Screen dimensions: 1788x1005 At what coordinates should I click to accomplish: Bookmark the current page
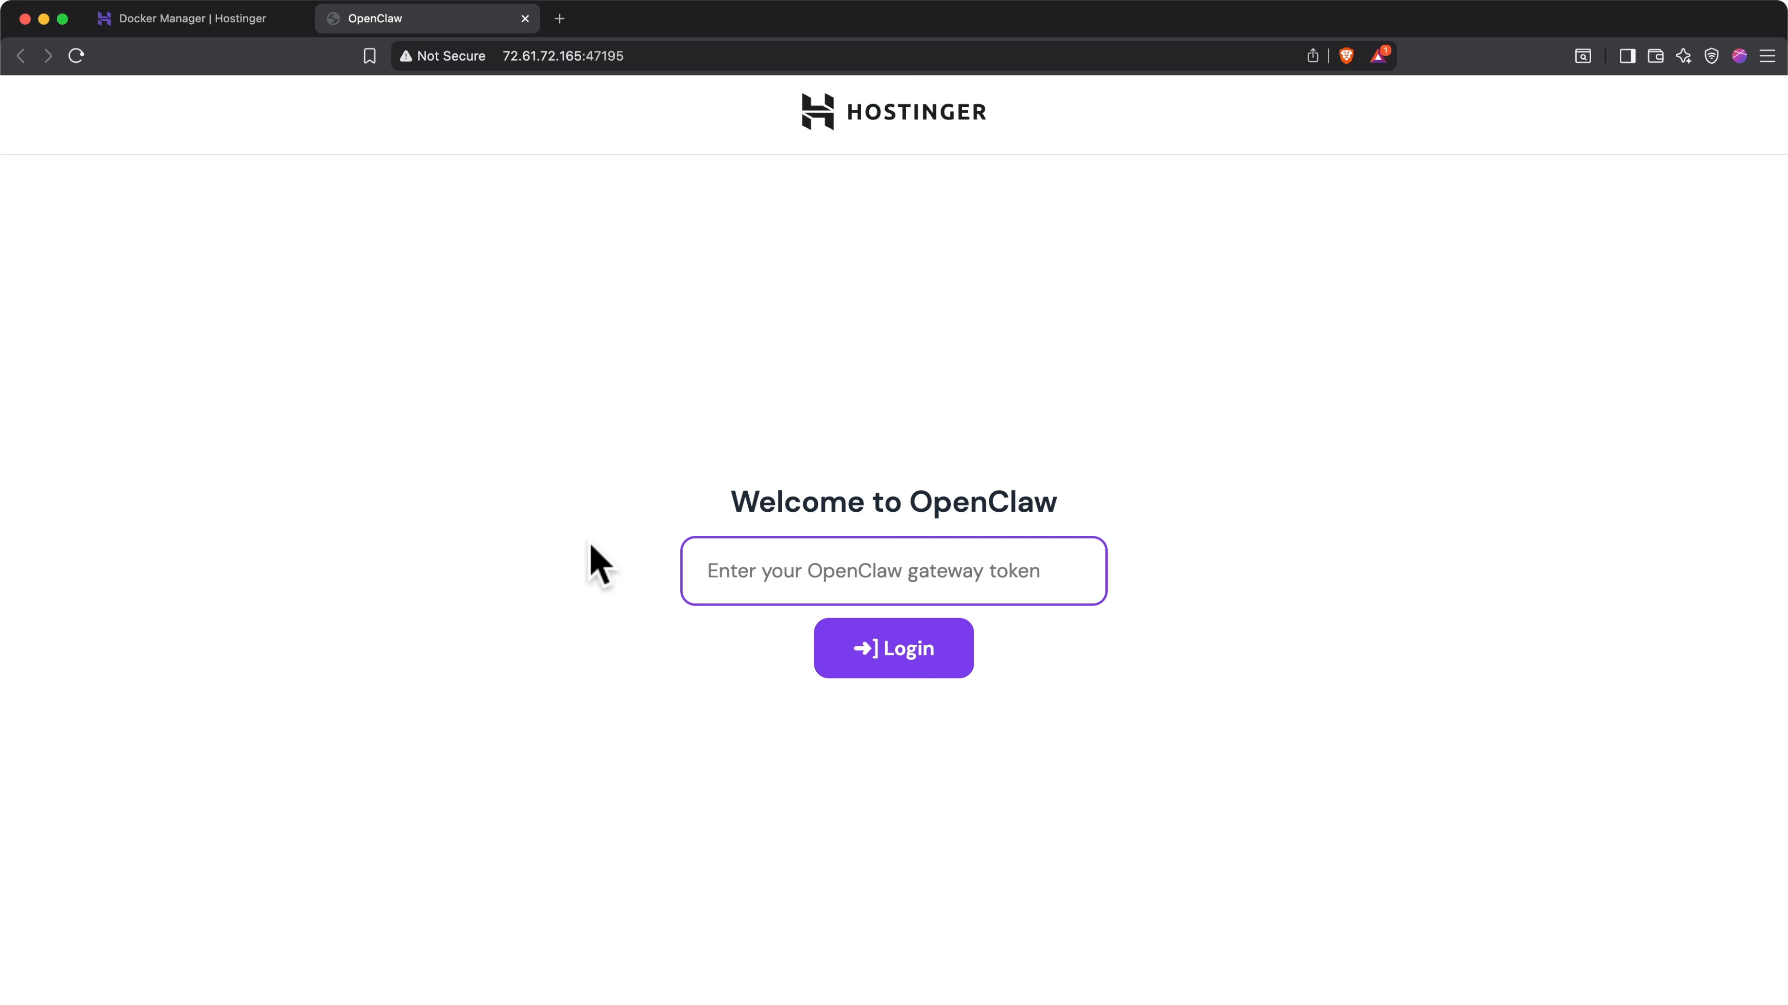click(x=369, y=55)
